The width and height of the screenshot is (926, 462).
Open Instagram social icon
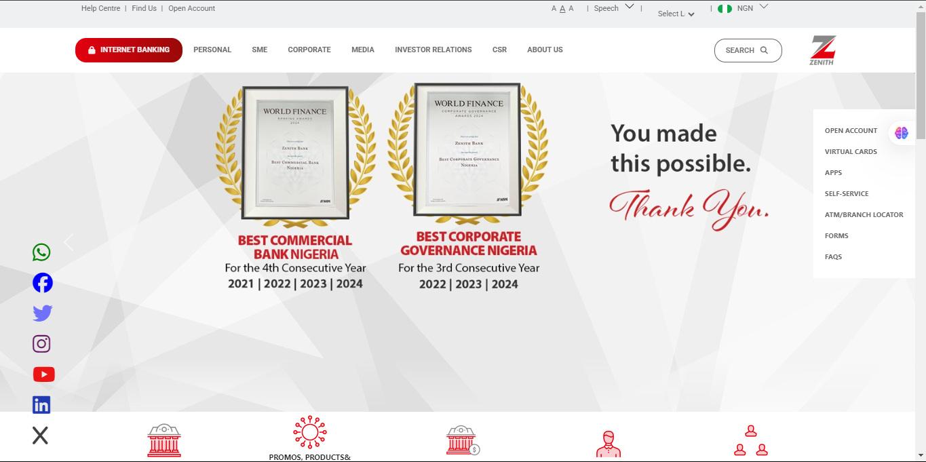41,344
